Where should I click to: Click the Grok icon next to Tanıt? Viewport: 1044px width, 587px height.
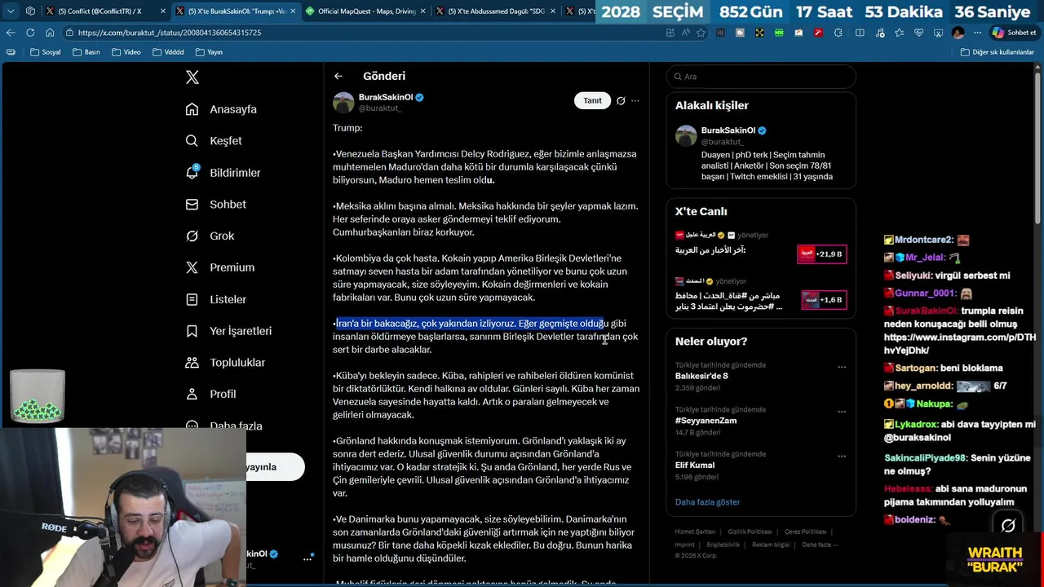tap(621, 101)
